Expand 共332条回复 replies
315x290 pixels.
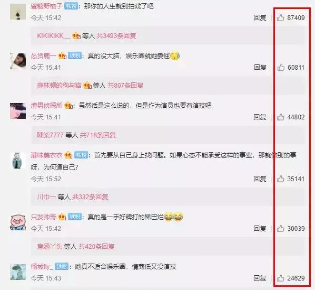tap(90, 197)
